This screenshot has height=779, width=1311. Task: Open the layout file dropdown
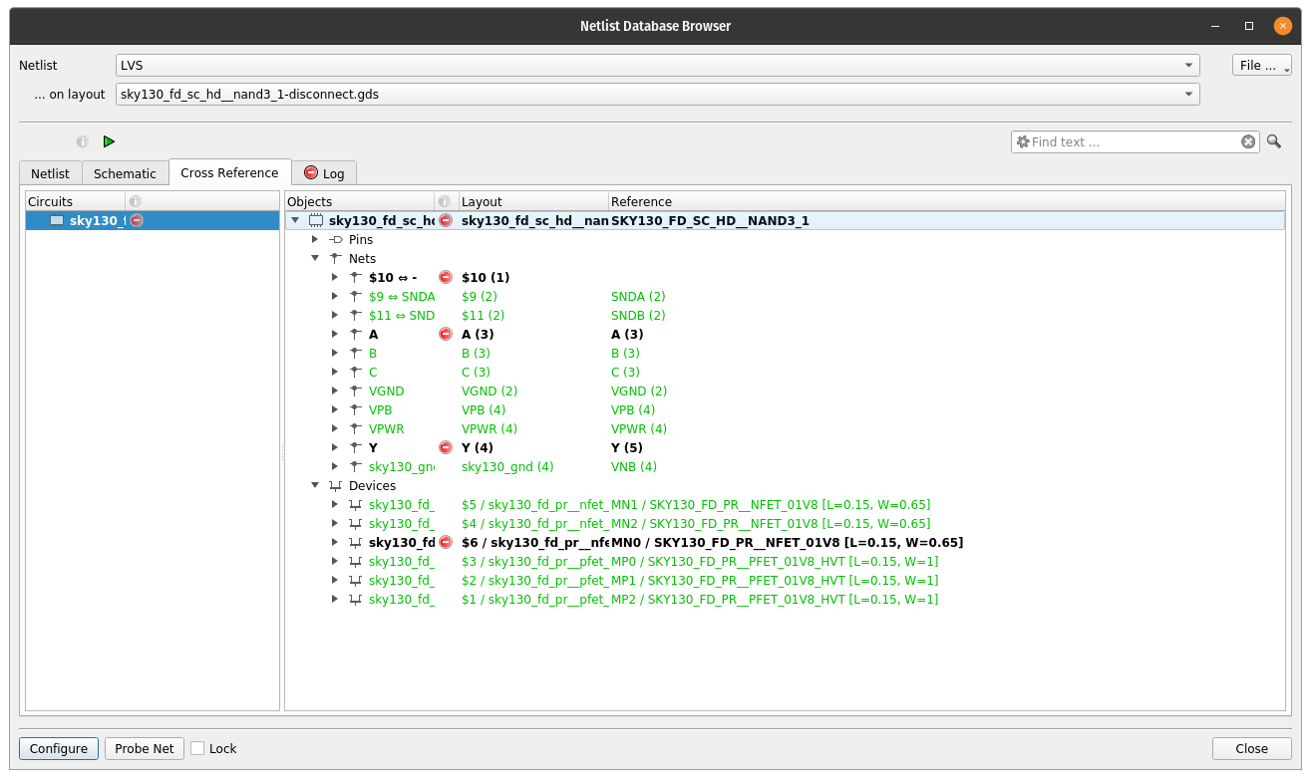(657, 94)
